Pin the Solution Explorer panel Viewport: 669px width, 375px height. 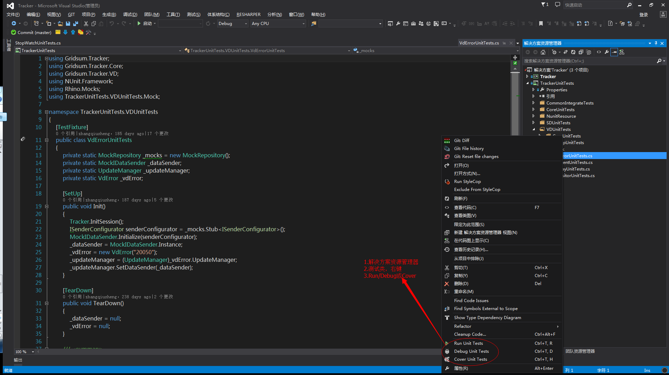pos(656,43)
